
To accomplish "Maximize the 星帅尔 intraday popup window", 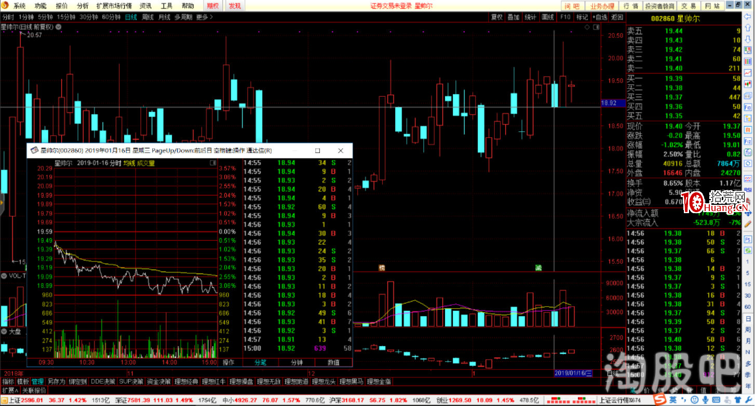I will [317, 151].
